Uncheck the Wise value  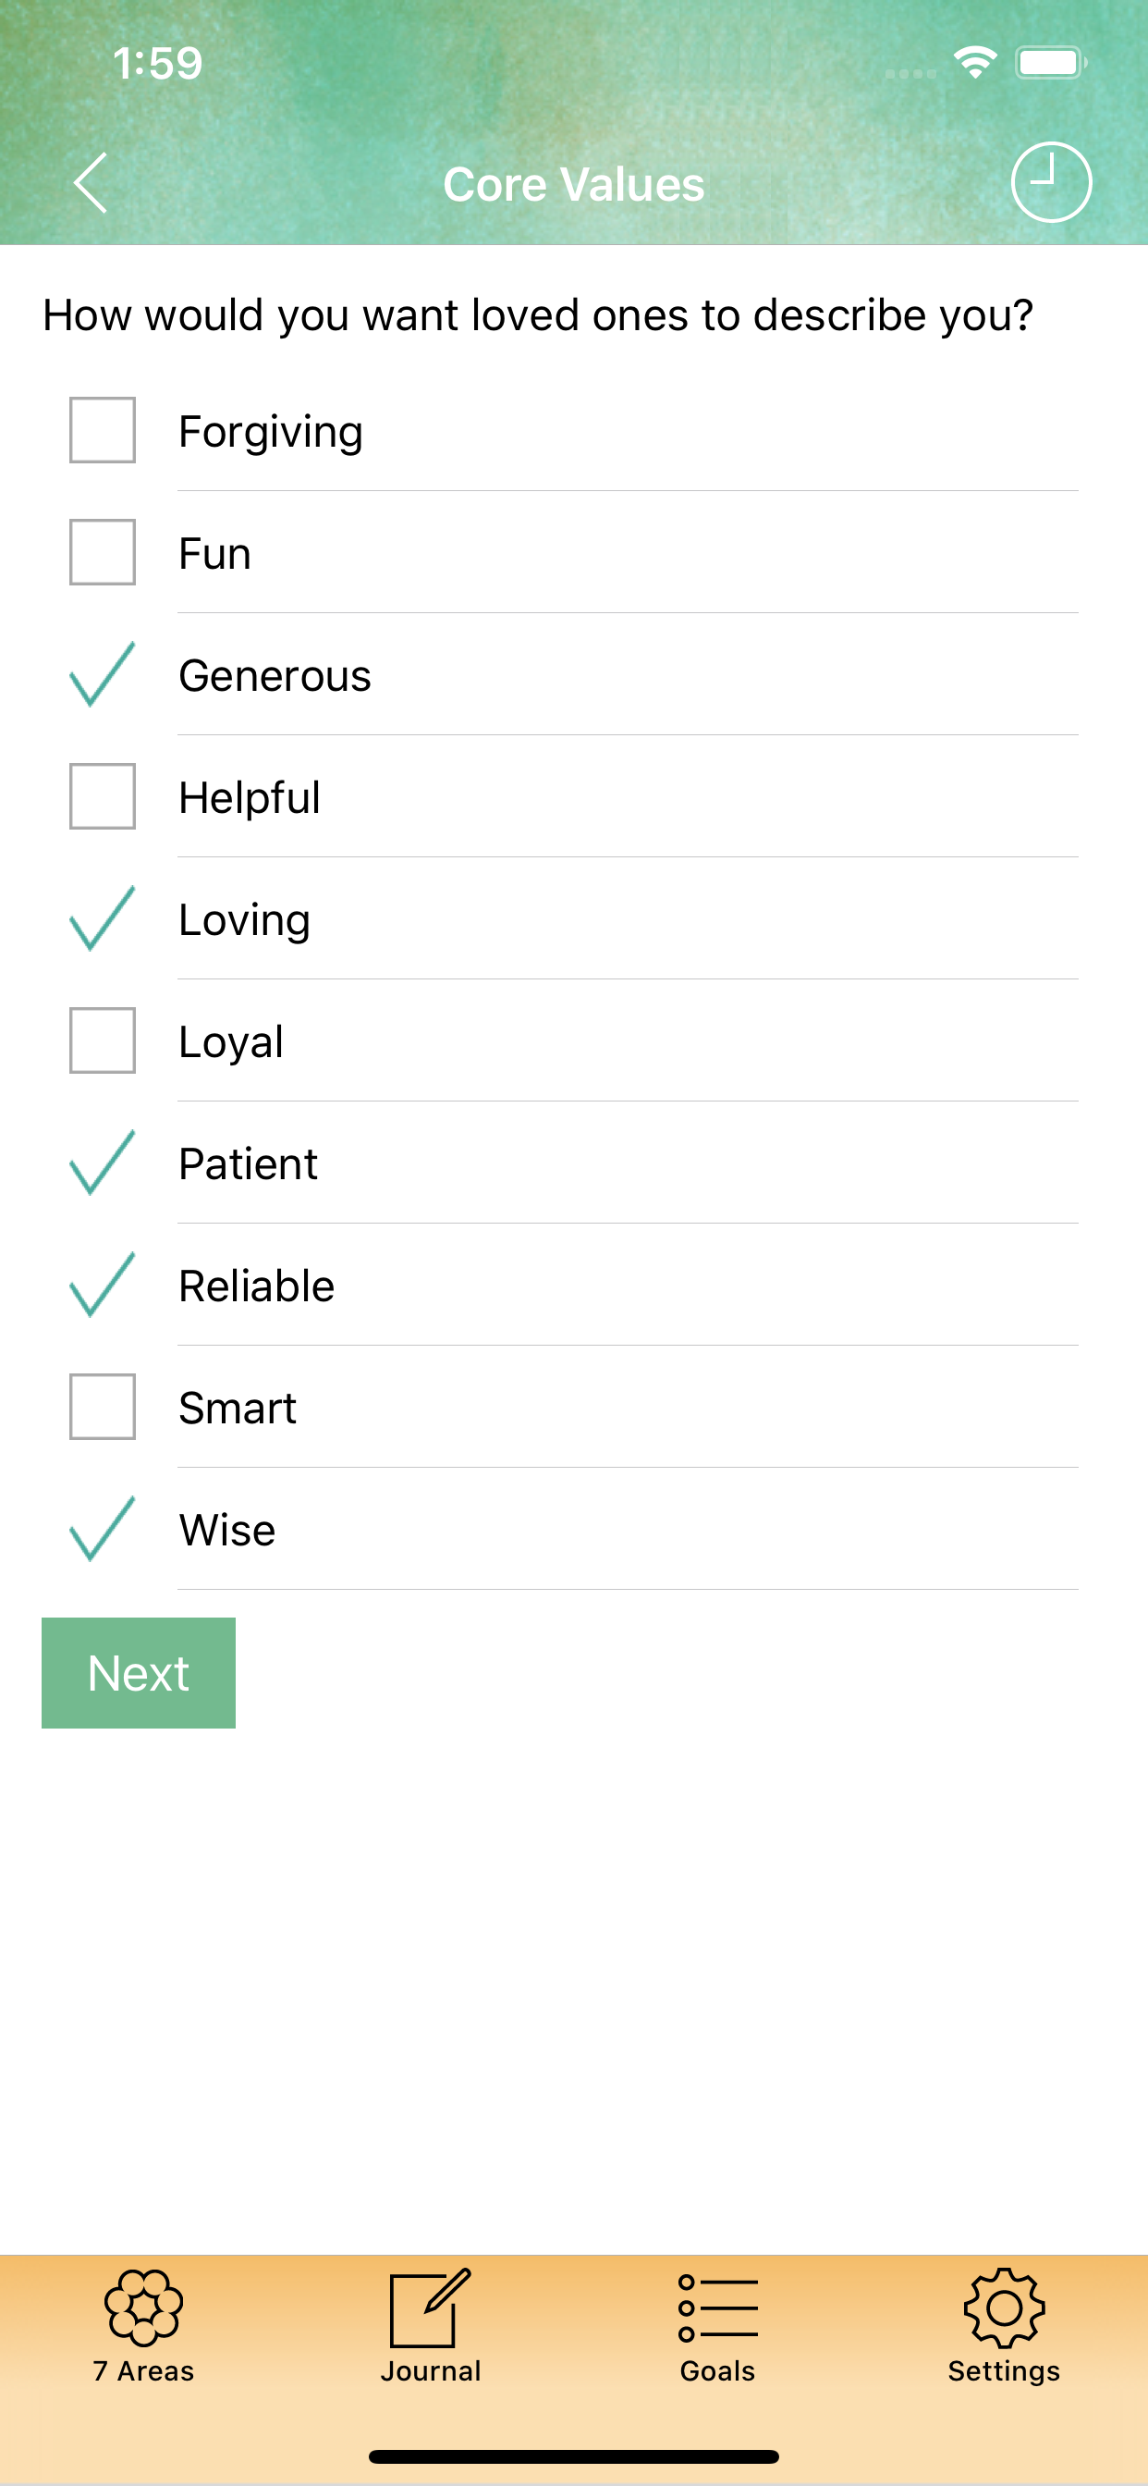click(102, 1530)
